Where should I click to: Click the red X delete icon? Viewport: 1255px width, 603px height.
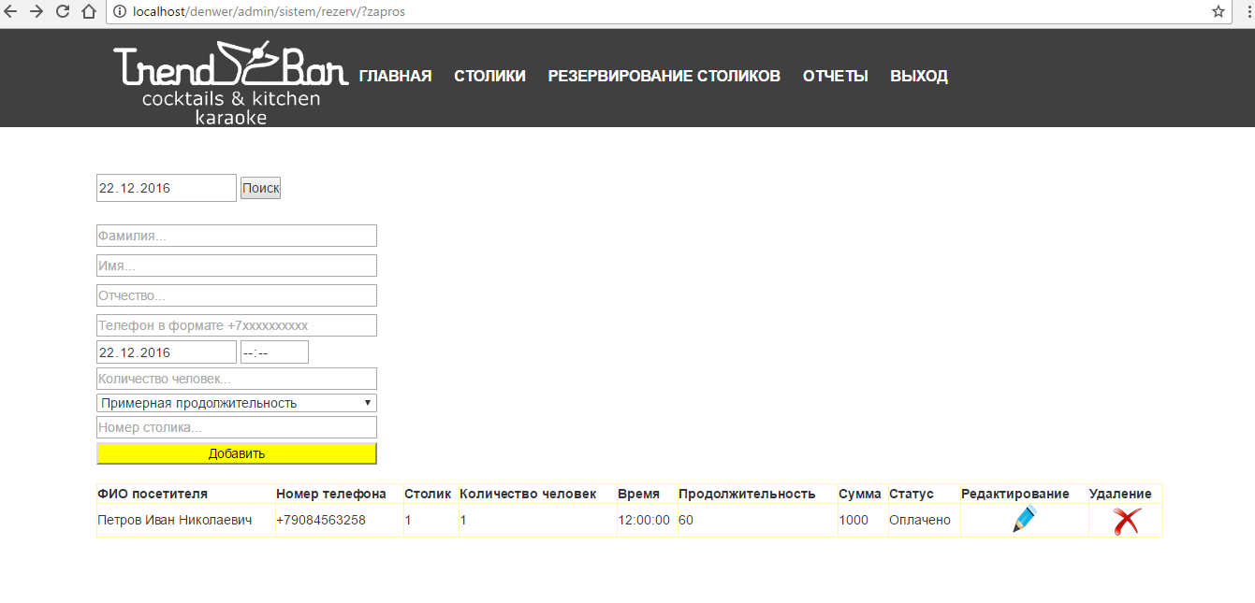[x=1126, y=521]
